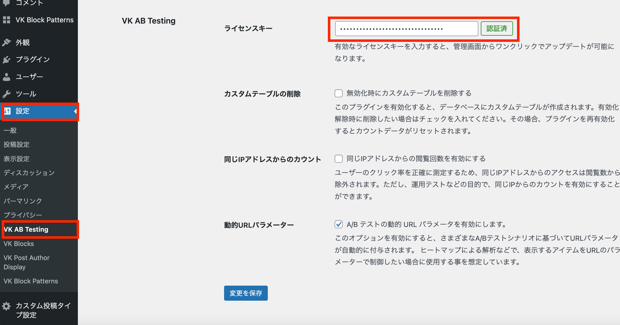Screen dimensions: 620x325
Task: Click the プラグイン plugin icon
Action: click(7, 59)
